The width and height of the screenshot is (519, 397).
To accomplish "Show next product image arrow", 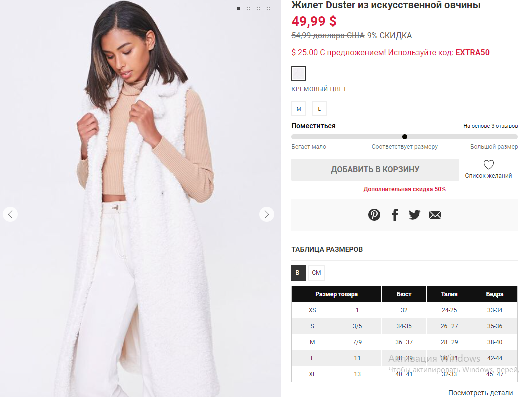I will [267, 214].
